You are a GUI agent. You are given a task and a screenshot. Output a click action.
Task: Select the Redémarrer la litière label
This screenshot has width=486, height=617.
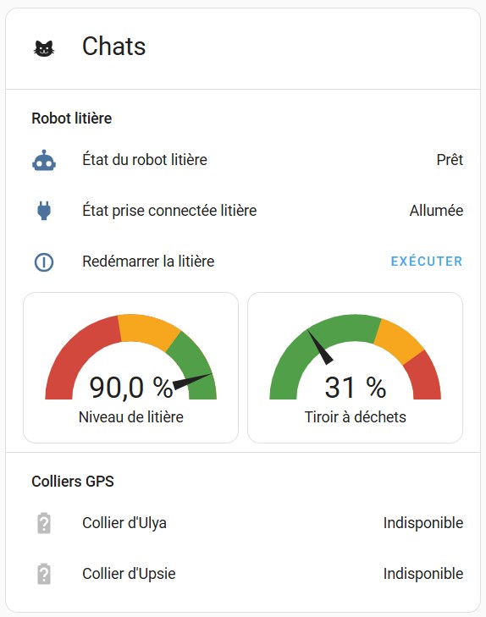[x=148, y=262]
